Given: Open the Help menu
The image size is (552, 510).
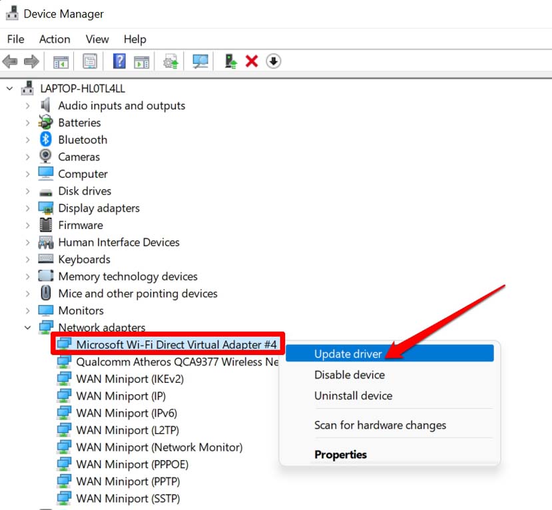Looking at the screenshot, I should click(135, 39).
